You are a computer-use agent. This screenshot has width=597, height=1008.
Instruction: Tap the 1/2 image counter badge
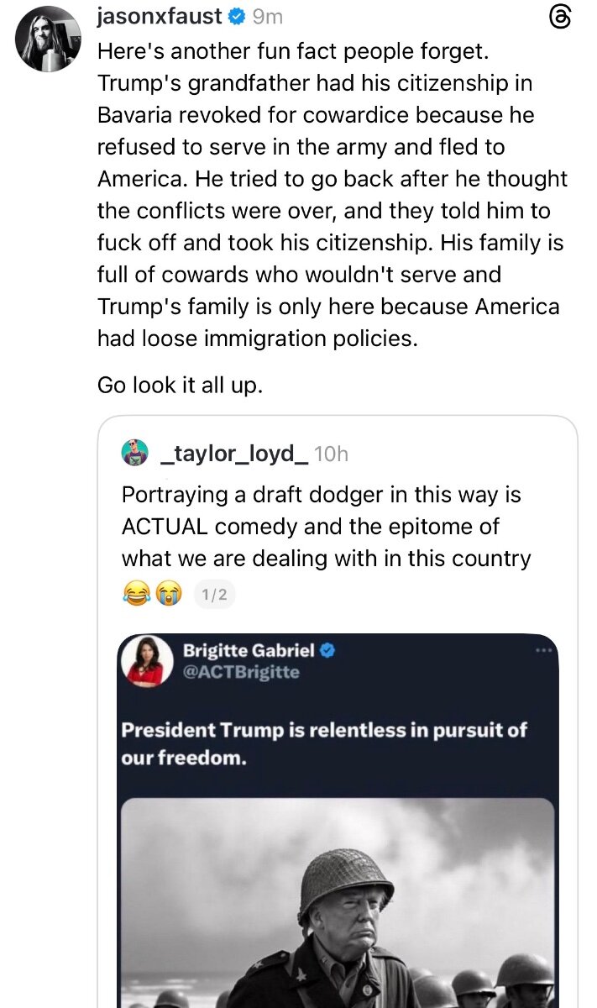pyautogui.click(x=214, y=595)
